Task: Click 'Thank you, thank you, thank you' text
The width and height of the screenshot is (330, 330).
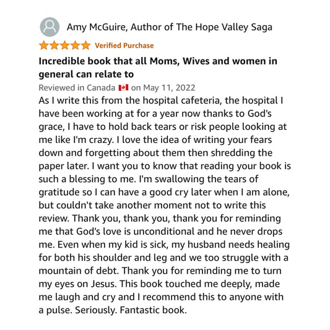Action: [145, 219]
